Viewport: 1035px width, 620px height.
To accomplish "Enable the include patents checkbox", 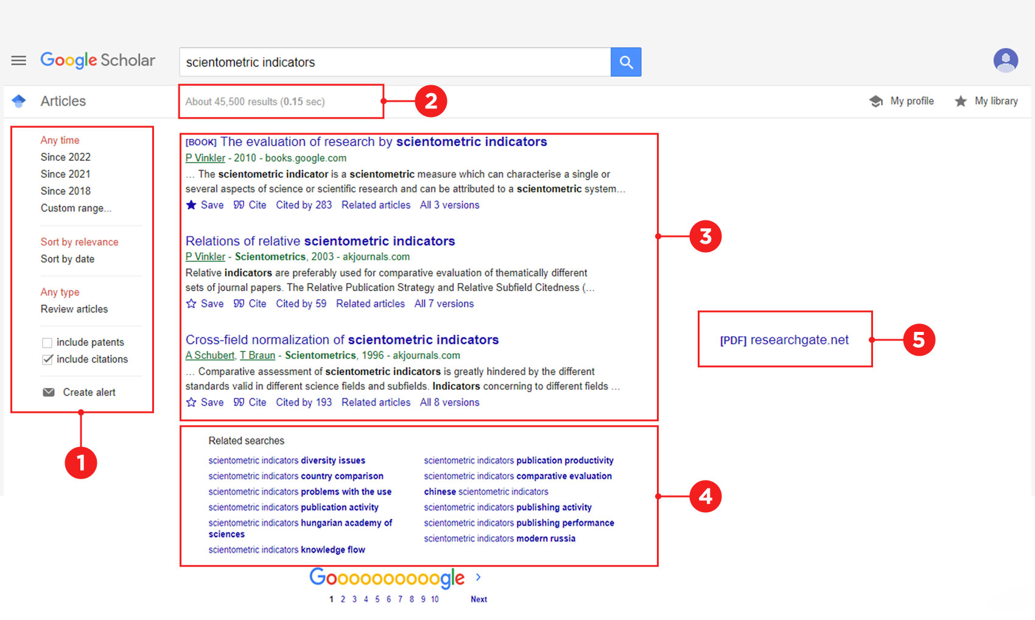I will pyautogui.click(x=47, y=342).
